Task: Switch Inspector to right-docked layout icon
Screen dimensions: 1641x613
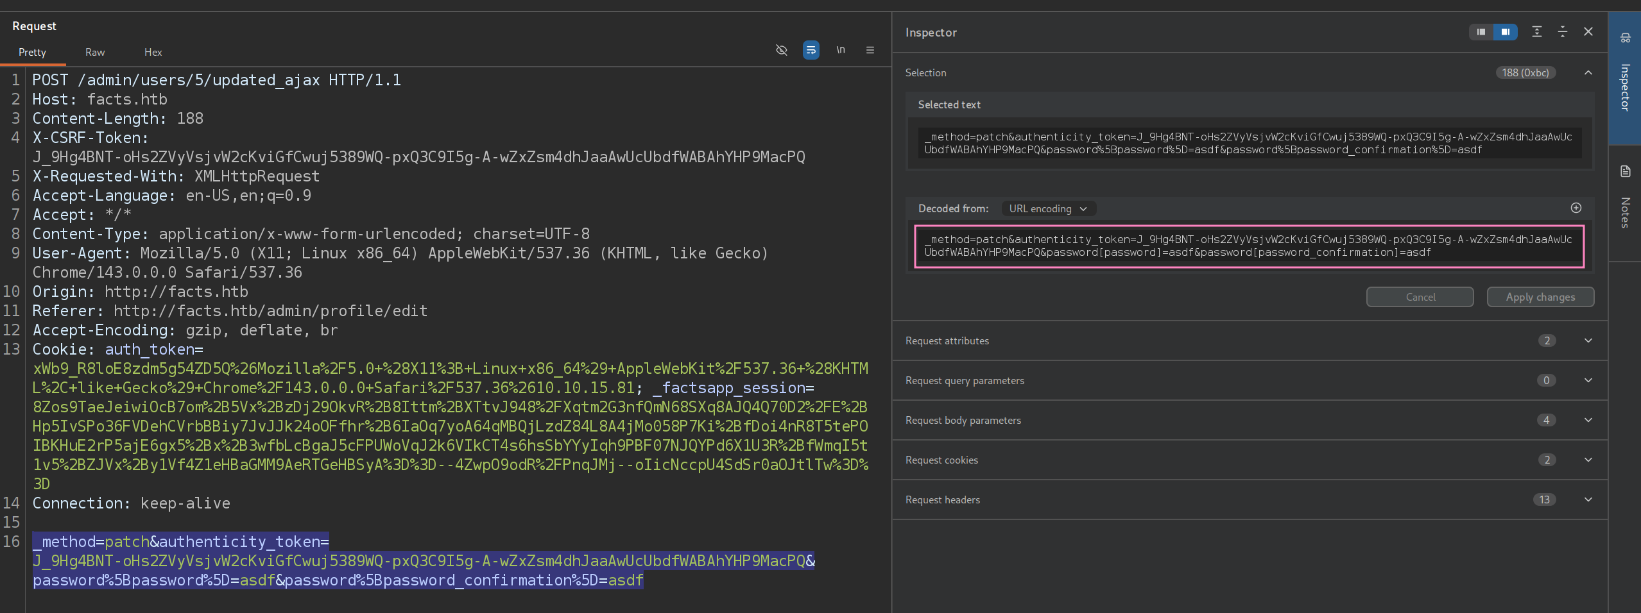Action: (x=1505, y=32)
